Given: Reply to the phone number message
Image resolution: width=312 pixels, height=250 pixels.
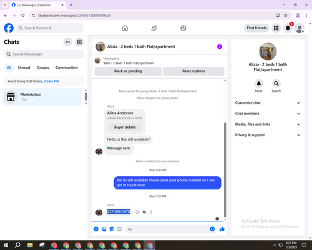Looking at the screenshot, I should [144, 212].
